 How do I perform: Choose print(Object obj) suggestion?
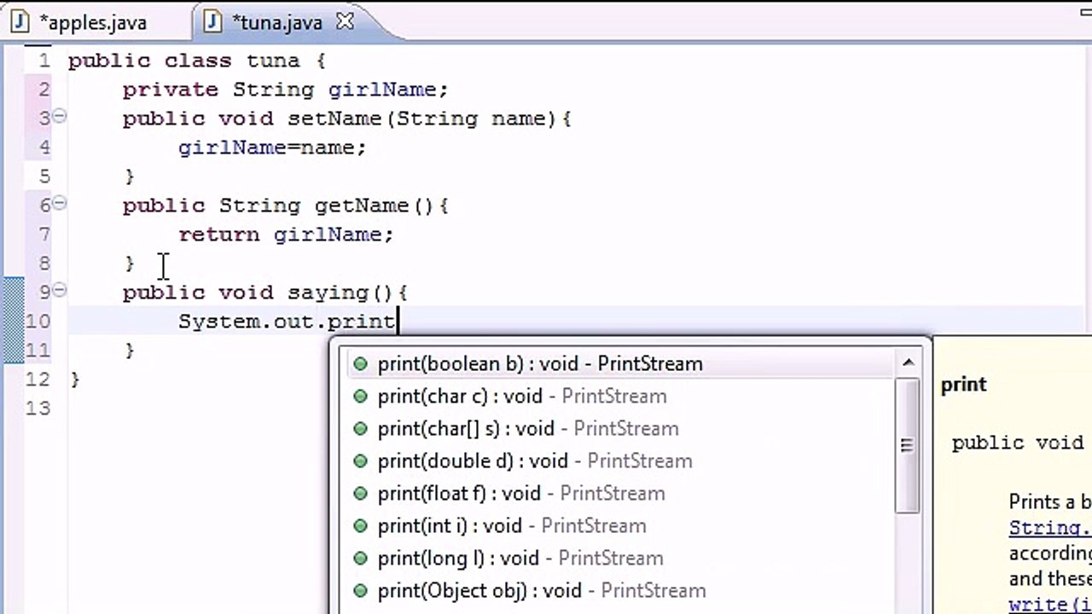[x=621, y=591]
